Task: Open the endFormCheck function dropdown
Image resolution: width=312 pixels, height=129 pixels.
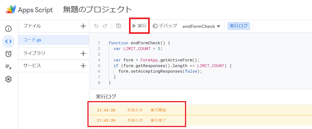Action: click(x=202, y=26)
